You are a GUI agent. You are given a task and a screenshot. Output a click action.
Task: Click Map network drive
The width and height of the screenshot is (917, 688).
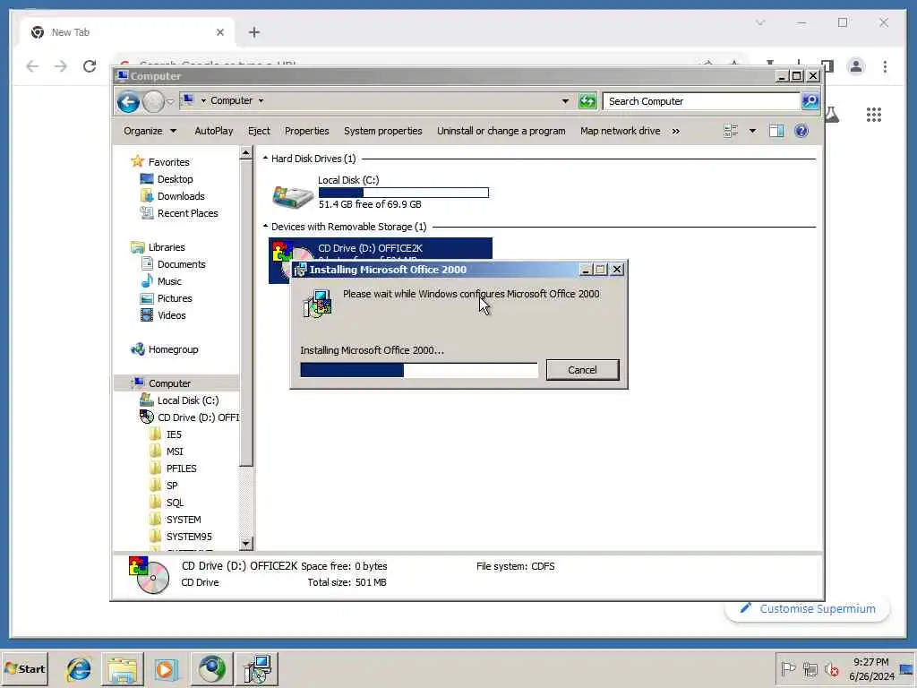[621, 131]
